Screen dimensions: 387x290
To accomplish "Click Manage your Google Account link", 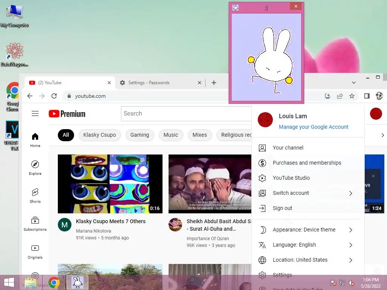I will point(313,127).
